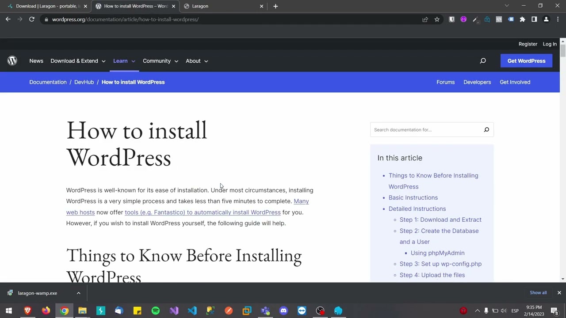This screenshot has width=566, height=318.
Task: Open a new tab with plus button
Action: (x=275, y=6)
